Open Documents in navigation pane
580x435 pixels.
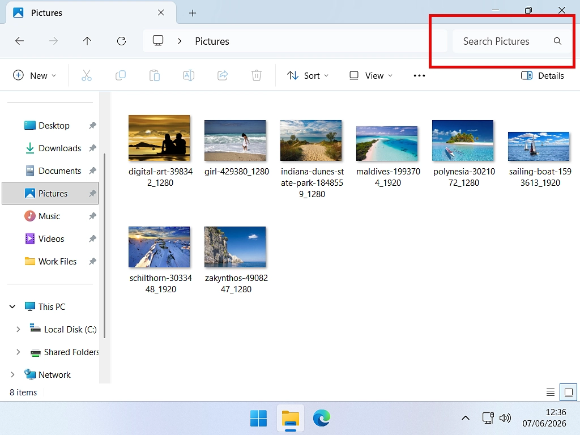[x=50, y=171]
